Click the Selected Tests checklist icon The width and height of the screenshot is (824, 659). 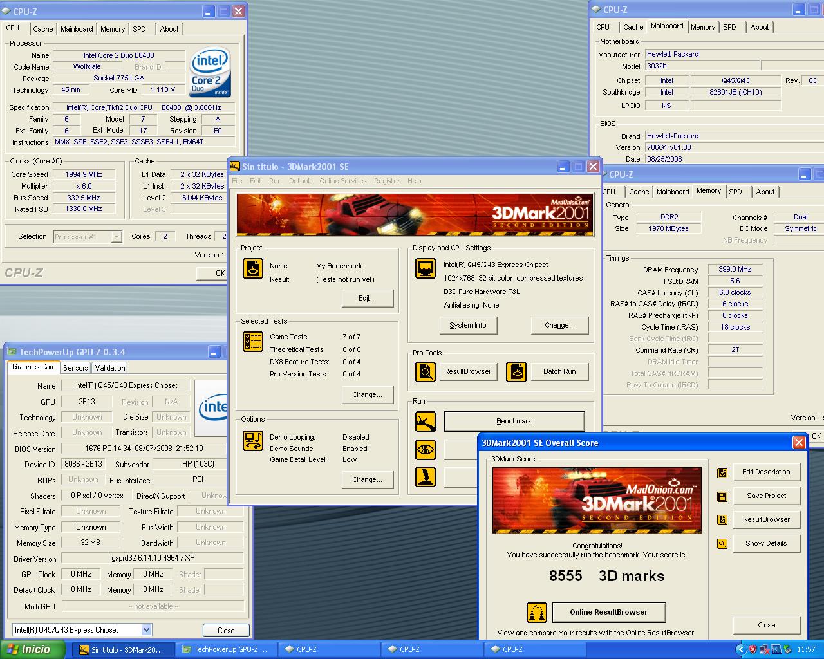pyautogui.click(x=252, y=342)
